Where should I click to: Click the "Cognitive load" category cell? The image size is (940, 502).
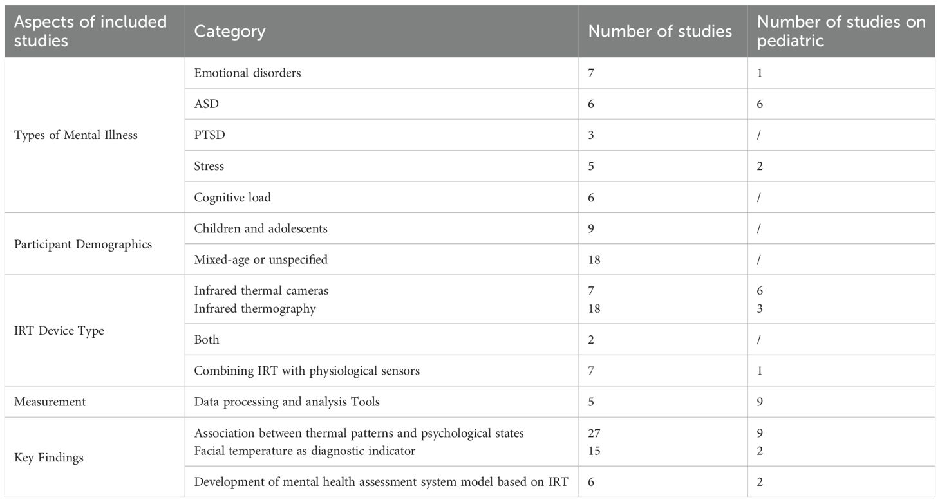click(232, 198)
